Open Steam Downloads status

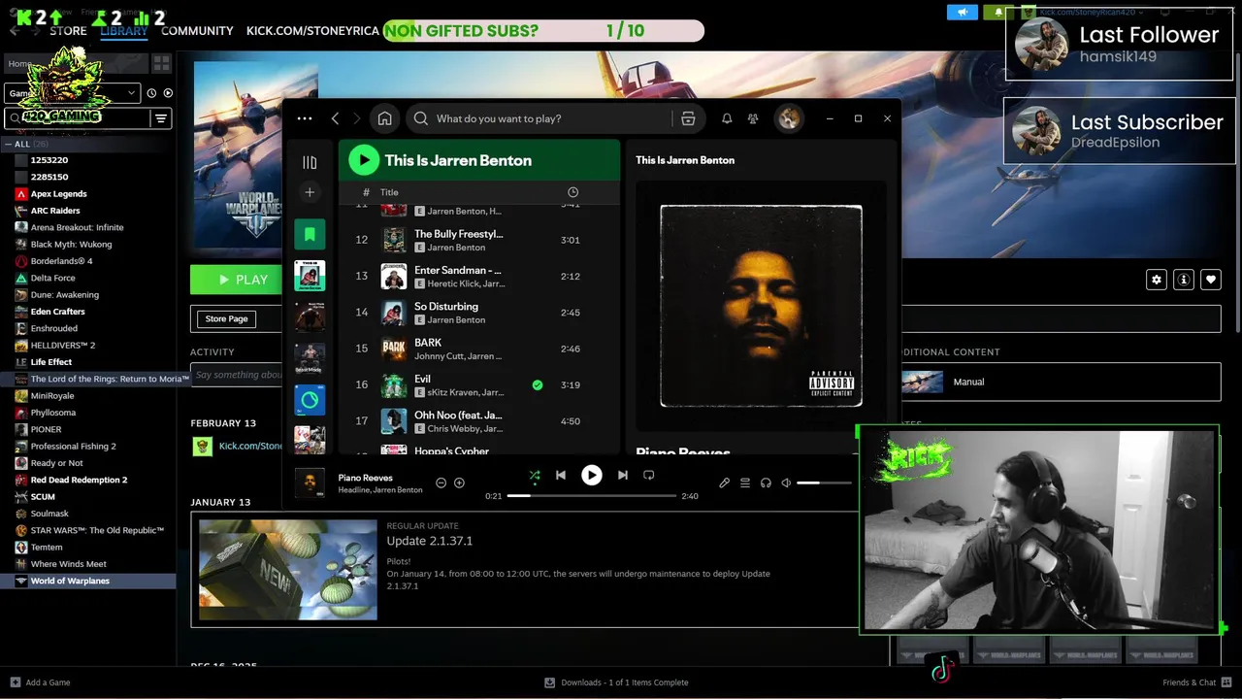616,682
